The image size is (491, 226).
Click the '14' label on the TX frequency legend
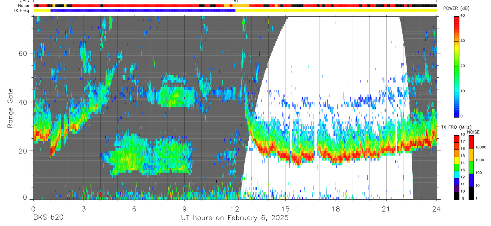click(x=463, y=163)
